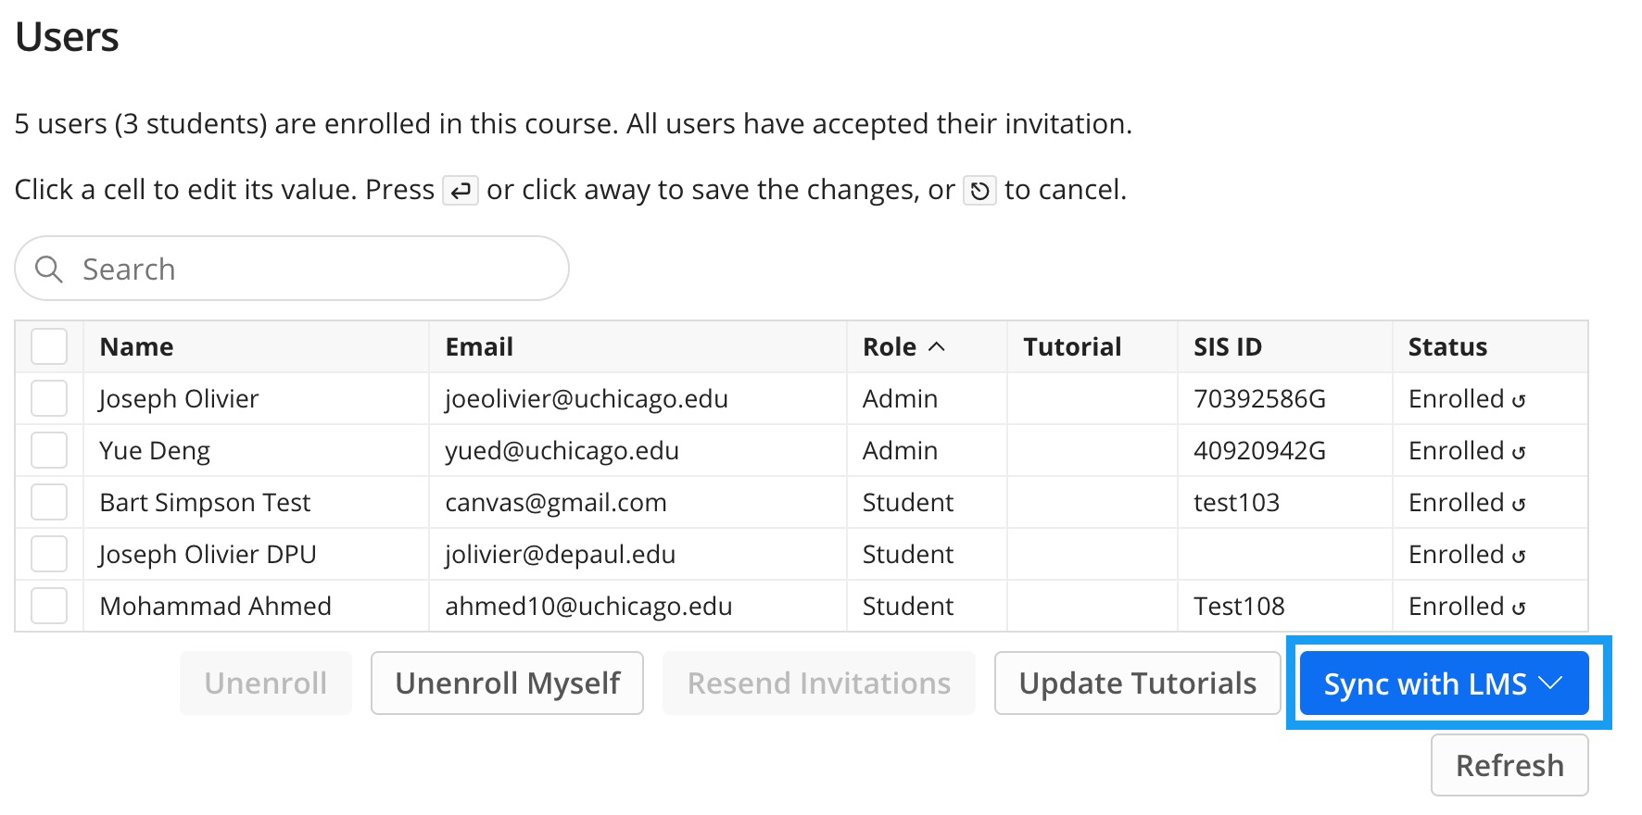Check the box for Joseph Olivier
The height and width of the screenshot is (815, 1642).
[x=49, y=398]
